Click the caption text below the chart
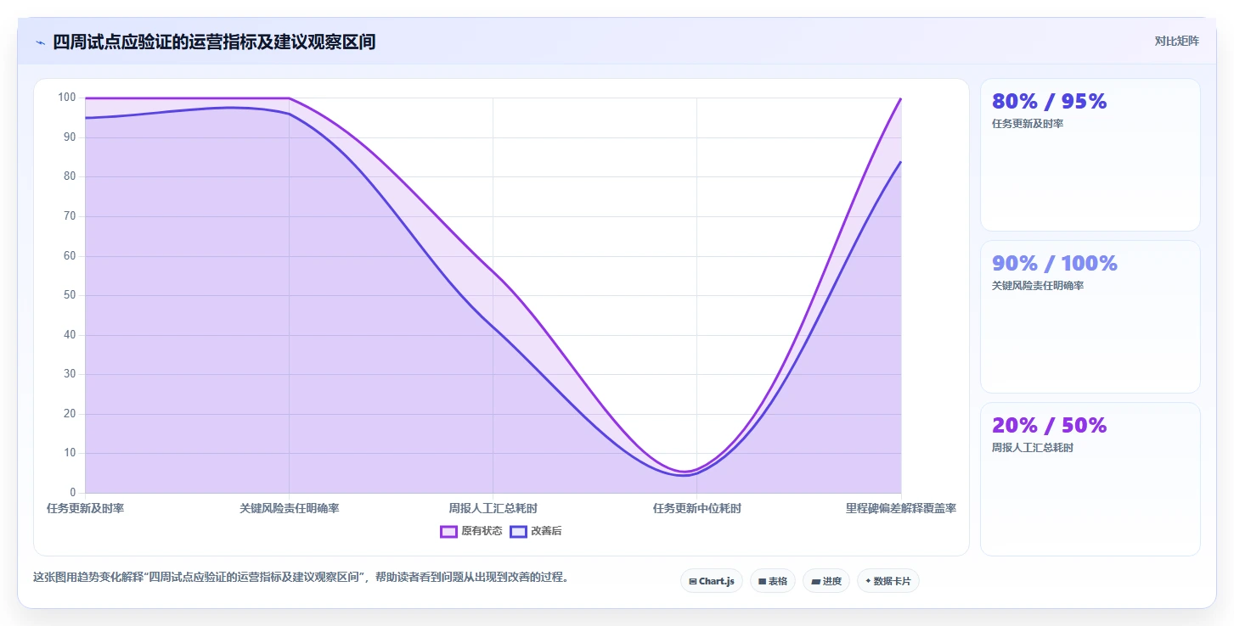The height and width of the screenshot is (626, 1234). (301, 578)
